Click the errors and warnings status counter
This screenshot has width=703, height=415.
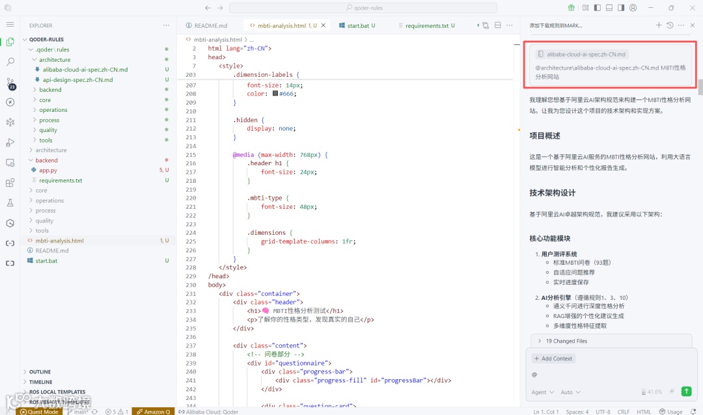tap(117, 411)
